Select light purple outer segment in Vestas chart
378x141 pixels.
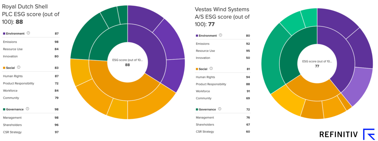pyautogui.click(x=357, y=87)
